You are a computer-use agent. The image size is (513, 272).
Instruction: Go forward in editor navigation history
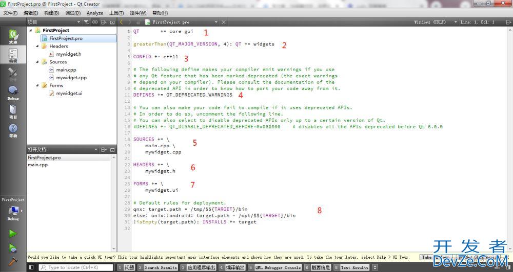click(130, 22)
